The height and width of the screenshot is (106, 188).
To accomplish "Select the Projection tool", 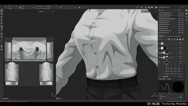I will click(x=1, y=17).
